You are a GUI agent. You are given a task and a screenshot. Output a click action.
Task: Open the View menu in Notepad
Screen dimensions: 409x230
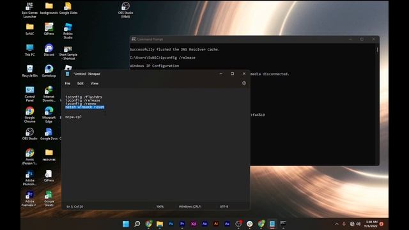click(x=95, y=84)
